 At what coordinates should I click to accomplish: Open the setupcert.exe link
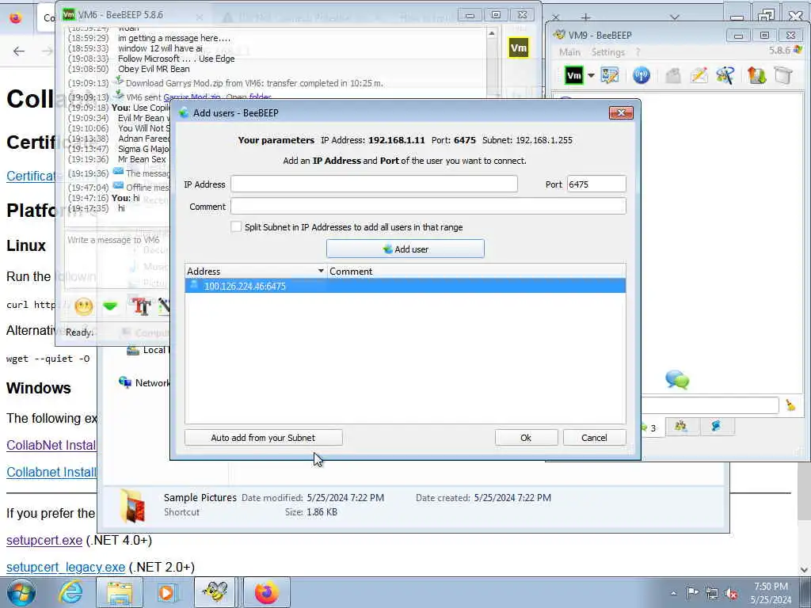tap(44, 540)
